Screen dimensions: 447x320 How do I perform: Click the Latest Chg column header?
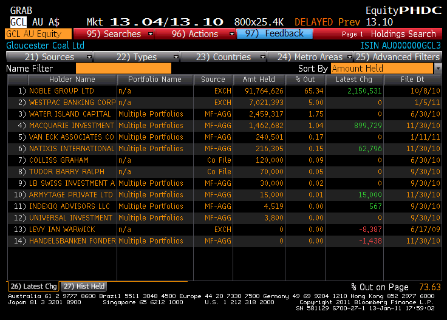(x=354, y=80)
